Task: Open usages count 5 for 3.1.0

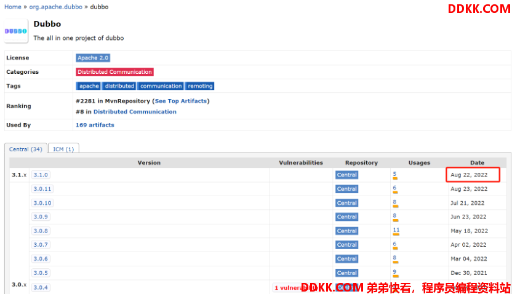Action: (395, 174)
